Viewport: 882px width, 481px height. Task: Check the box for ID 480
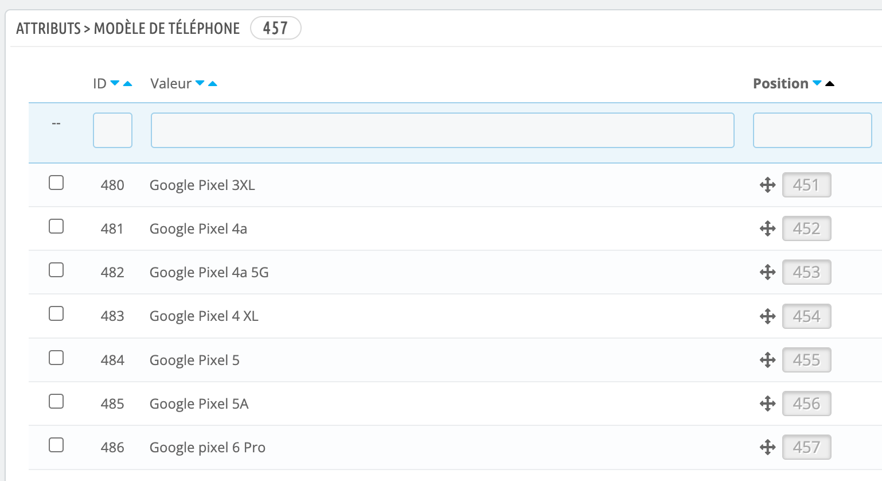click(56, 183)
